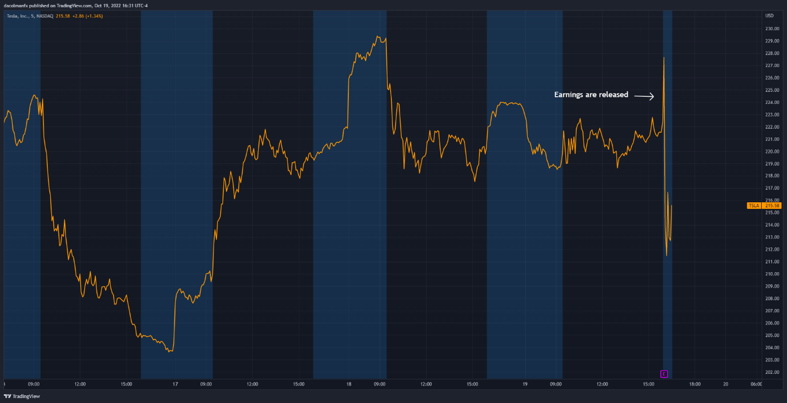This screenshot has width=787, height=403.
Task: Click the 224.00 price axis label
Action: 772,102
